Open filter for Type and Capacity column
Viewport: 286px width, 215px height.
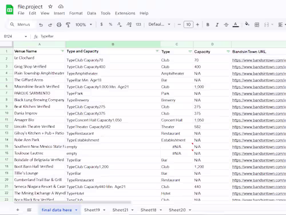(157, 51)
